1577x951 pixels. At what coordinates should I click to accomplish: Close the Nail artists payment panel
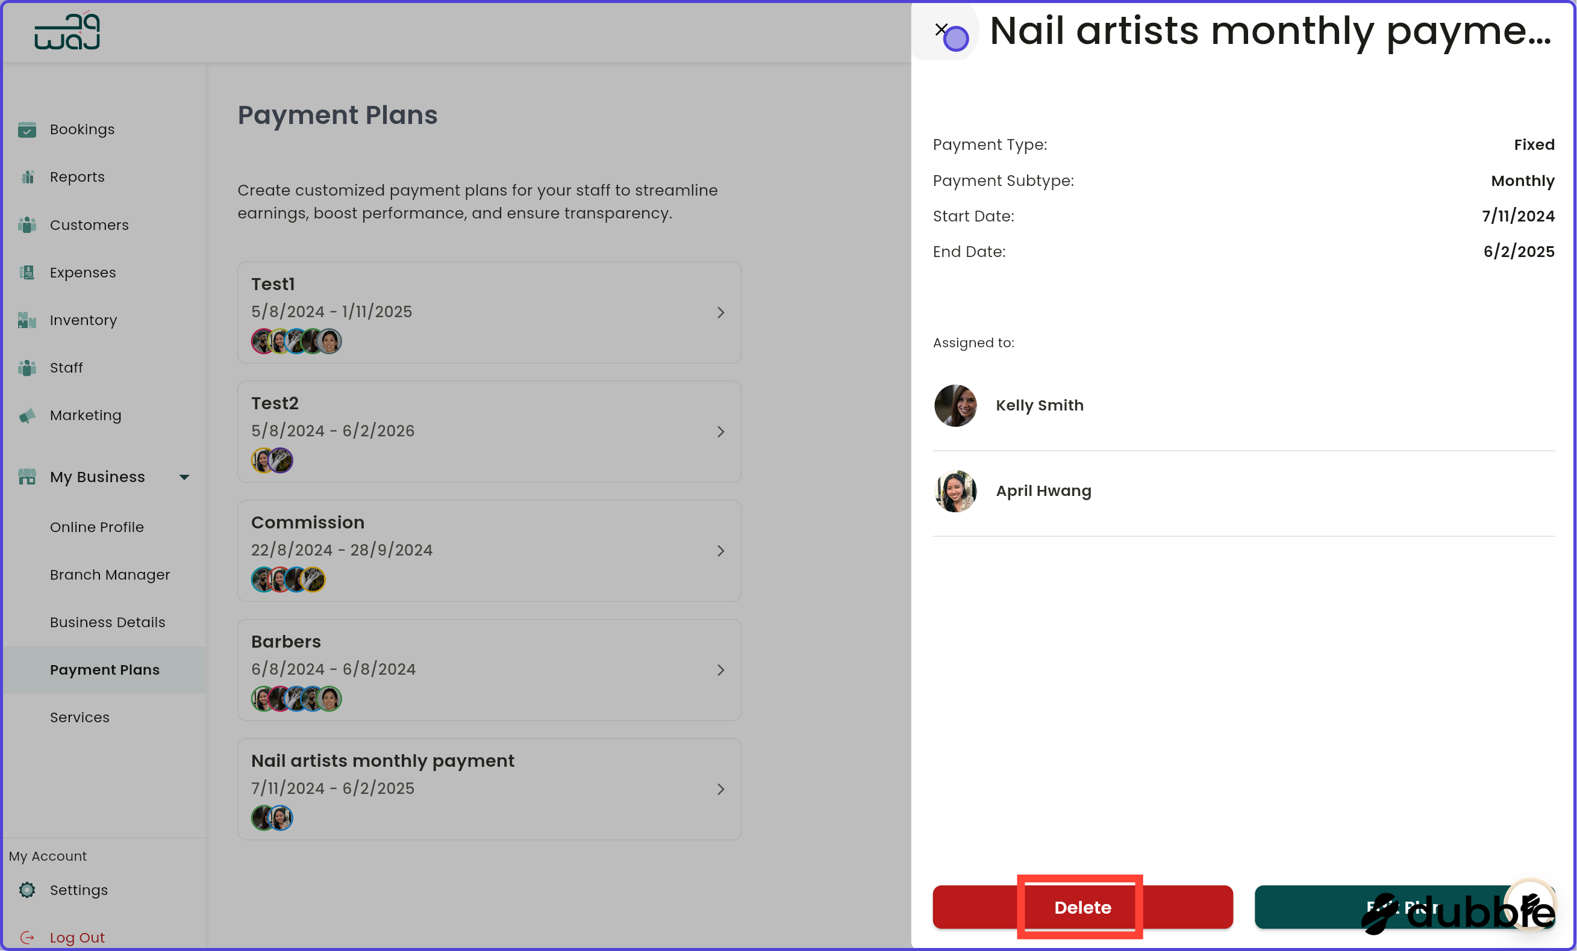(942, 29)
